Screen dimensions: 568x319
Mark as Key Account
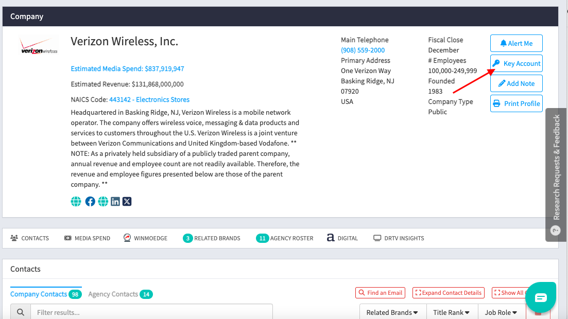(516, 63)
